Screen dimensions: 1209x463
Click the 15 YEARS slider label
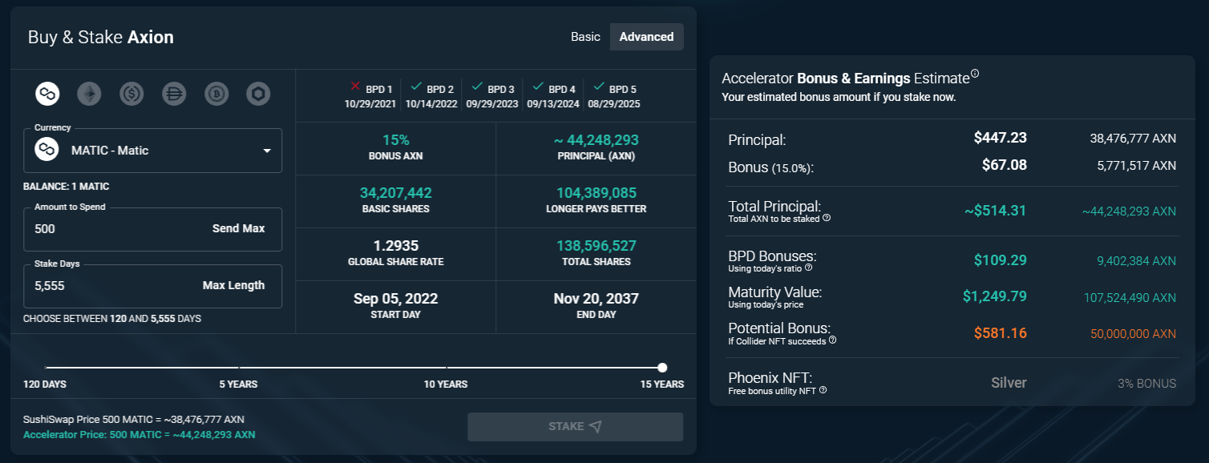(662, 384)
